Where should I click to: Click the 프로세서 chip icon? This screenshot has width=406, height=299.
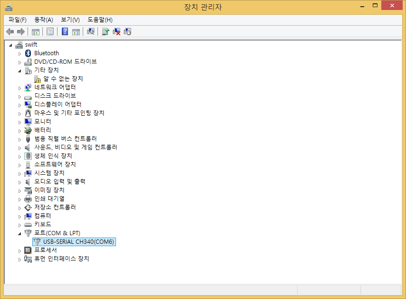(x=28, y=250)
